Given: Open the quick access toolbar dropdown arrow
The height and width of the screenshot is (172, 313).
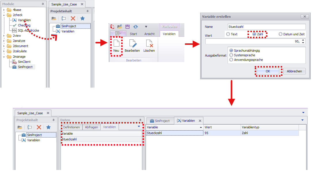Looking at the screenshot, I should (x=146, y=26).
